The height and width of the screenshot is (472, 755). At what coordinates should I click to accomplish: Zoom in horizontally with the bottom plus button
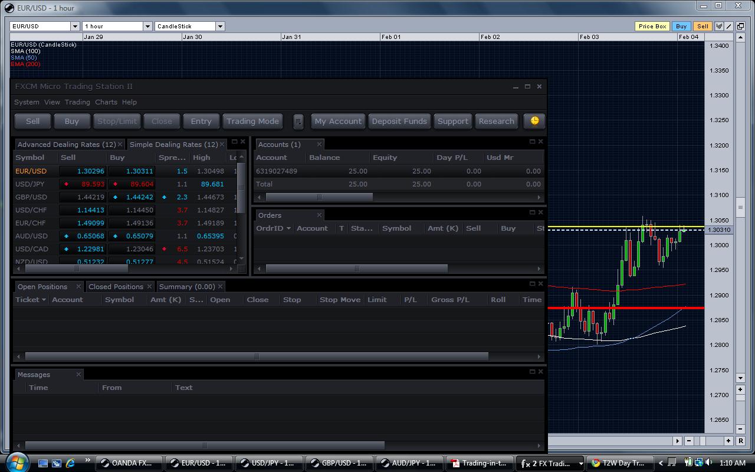728,441
